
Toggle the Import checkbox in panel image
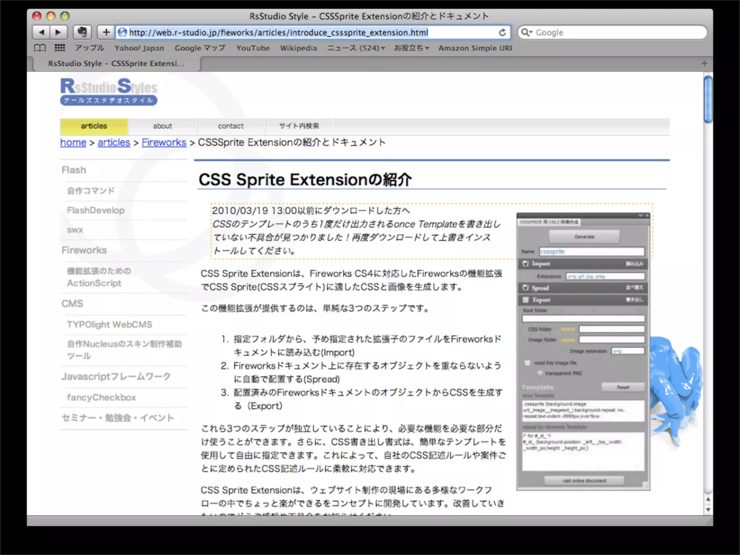[526, 263]
